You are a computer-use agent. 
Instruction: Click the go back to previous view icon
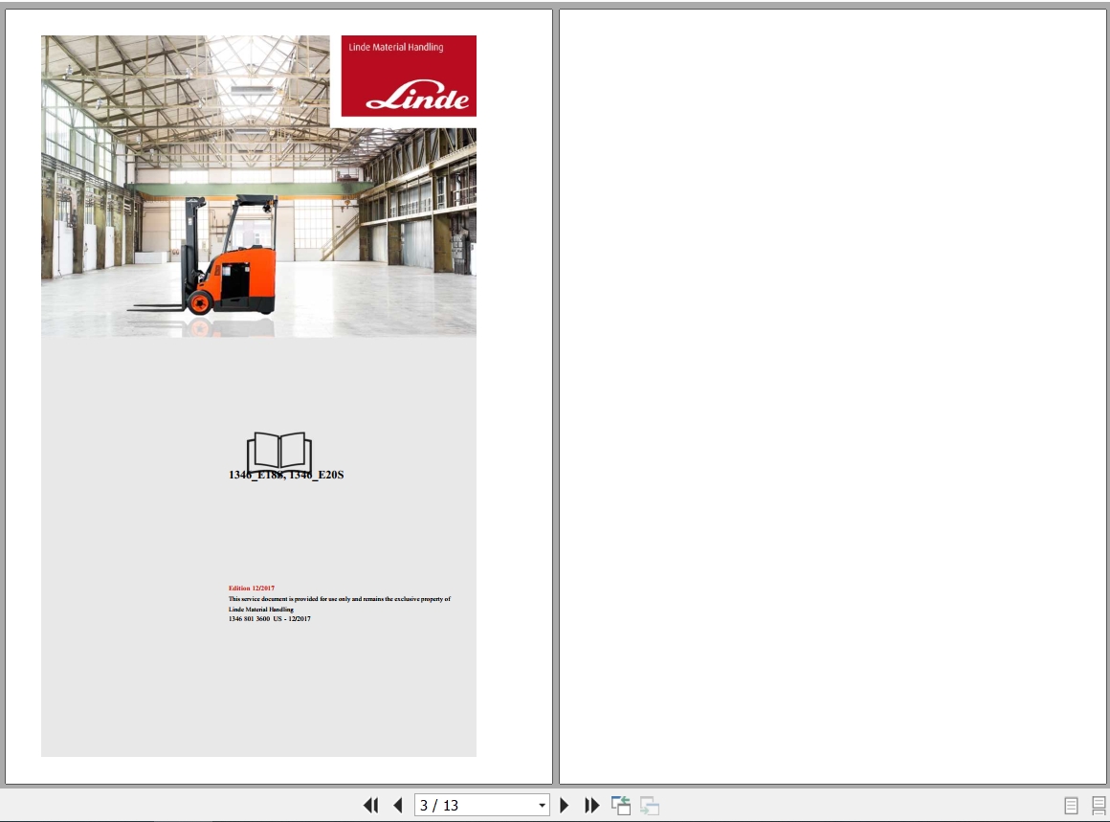pyautogui.click(x=621, y=805)
